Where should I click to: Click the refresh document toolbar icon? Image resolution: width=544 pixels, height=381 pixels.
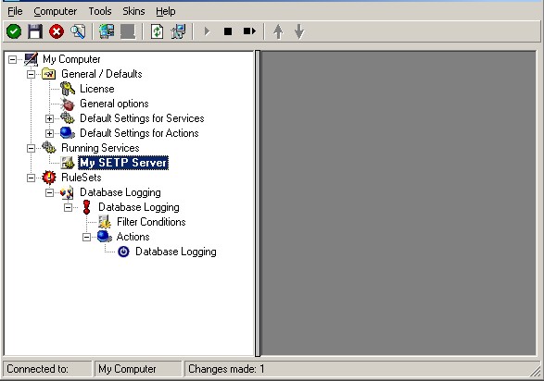(x=158, y=31)
